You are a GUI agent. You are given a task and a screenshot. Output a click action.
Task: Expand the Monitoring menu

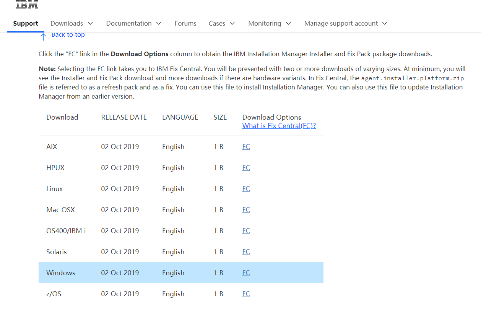tap(270, 23)
